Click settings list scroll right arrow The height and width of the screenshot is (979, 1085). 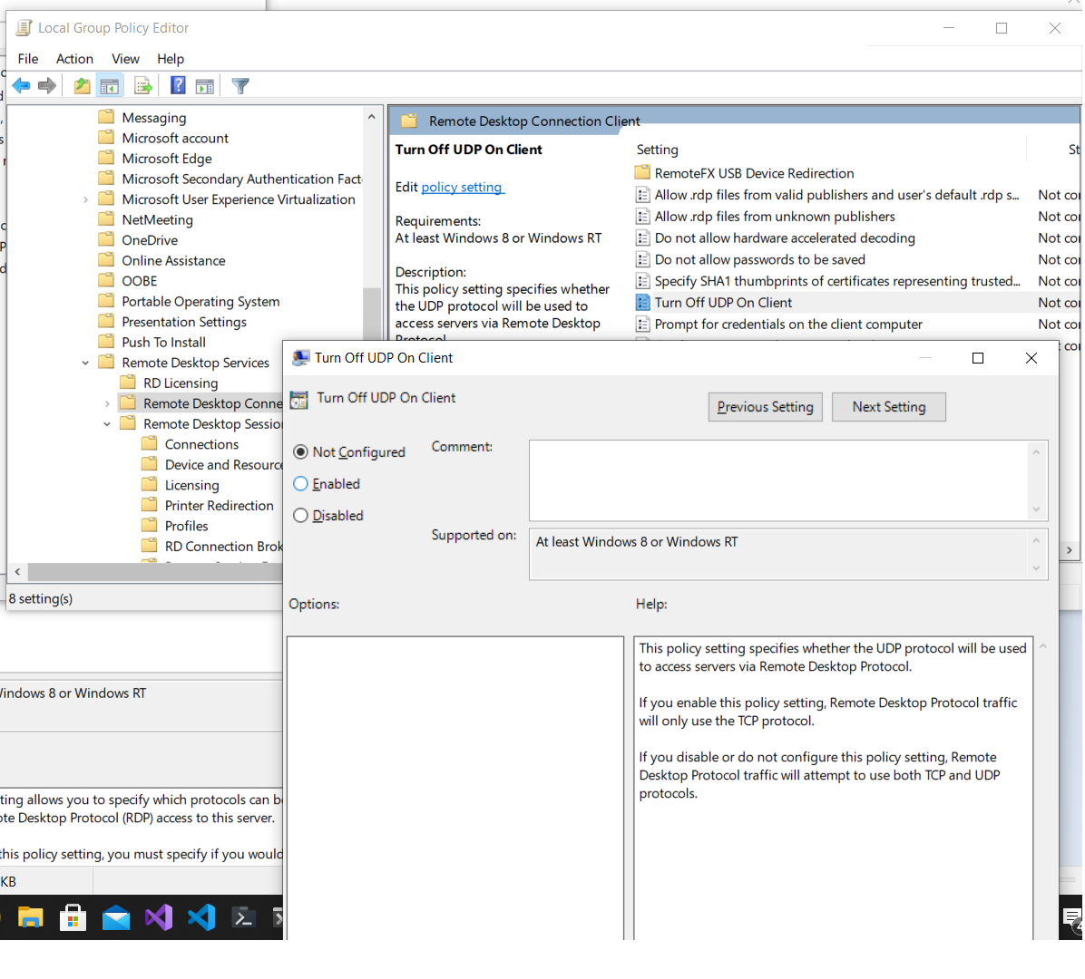[1069, 550]
